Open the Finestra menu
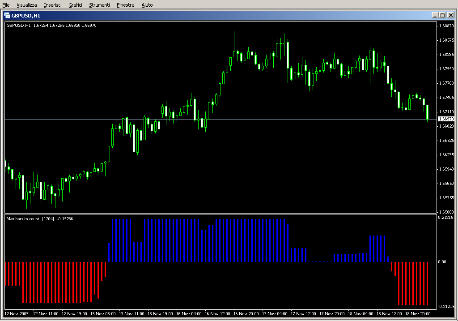Image resolution: width=458 pixels, height=321 pixels. tap(125, 5)
